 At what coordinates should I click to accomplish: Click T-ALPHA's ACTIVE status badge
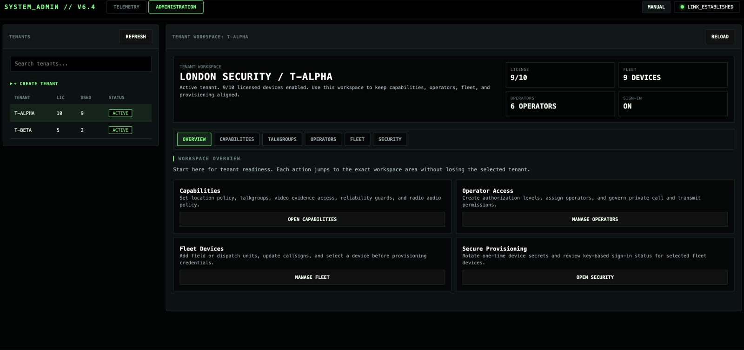pyautogui.click(x=120, y=113)
